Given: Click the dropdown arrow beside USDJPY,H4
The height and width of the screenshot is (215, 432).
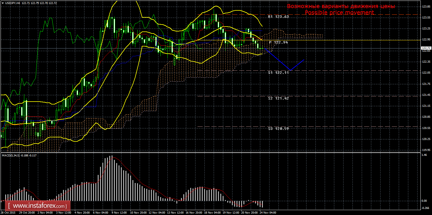Looking at the screenshot, I should 3,3.
